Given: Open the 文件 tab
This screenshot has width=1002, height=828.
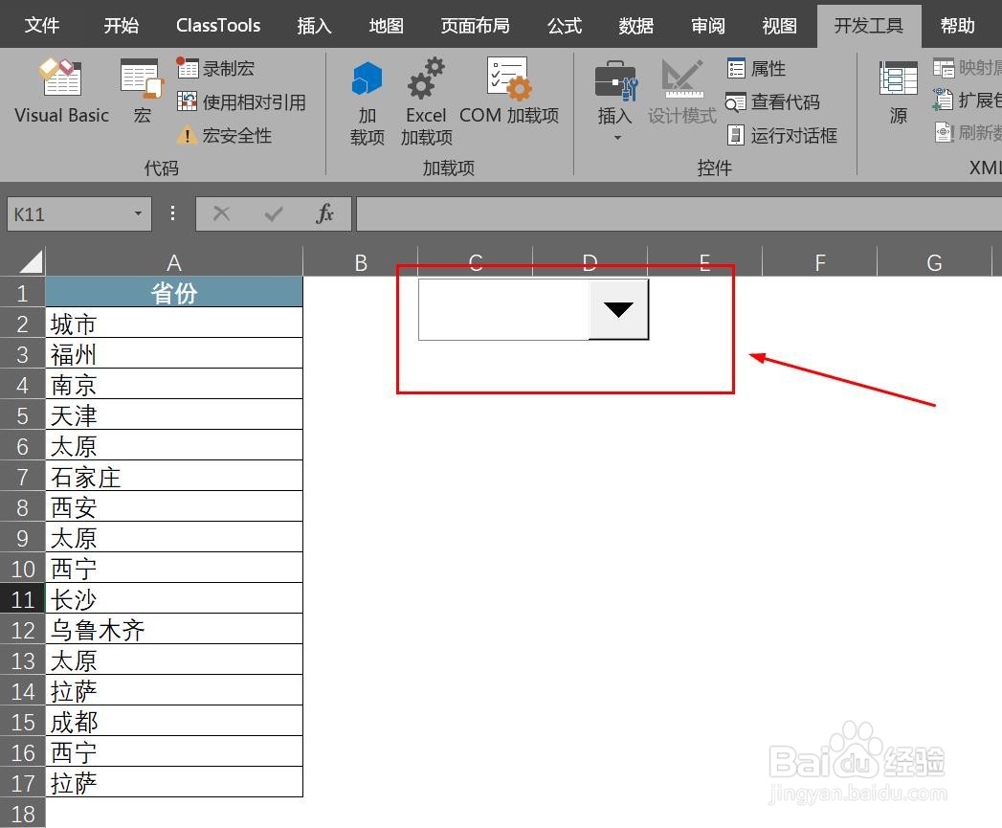Looking at the screenshot, I should [42, 26].
